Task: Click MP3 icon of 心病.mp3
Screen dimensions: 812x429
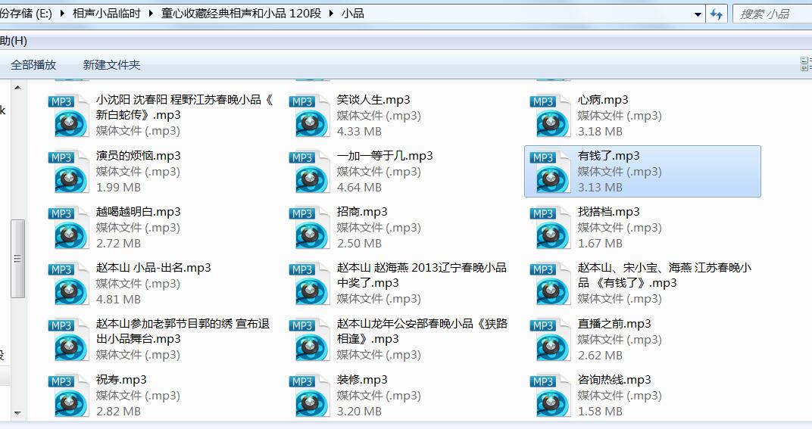Action: 550,116
